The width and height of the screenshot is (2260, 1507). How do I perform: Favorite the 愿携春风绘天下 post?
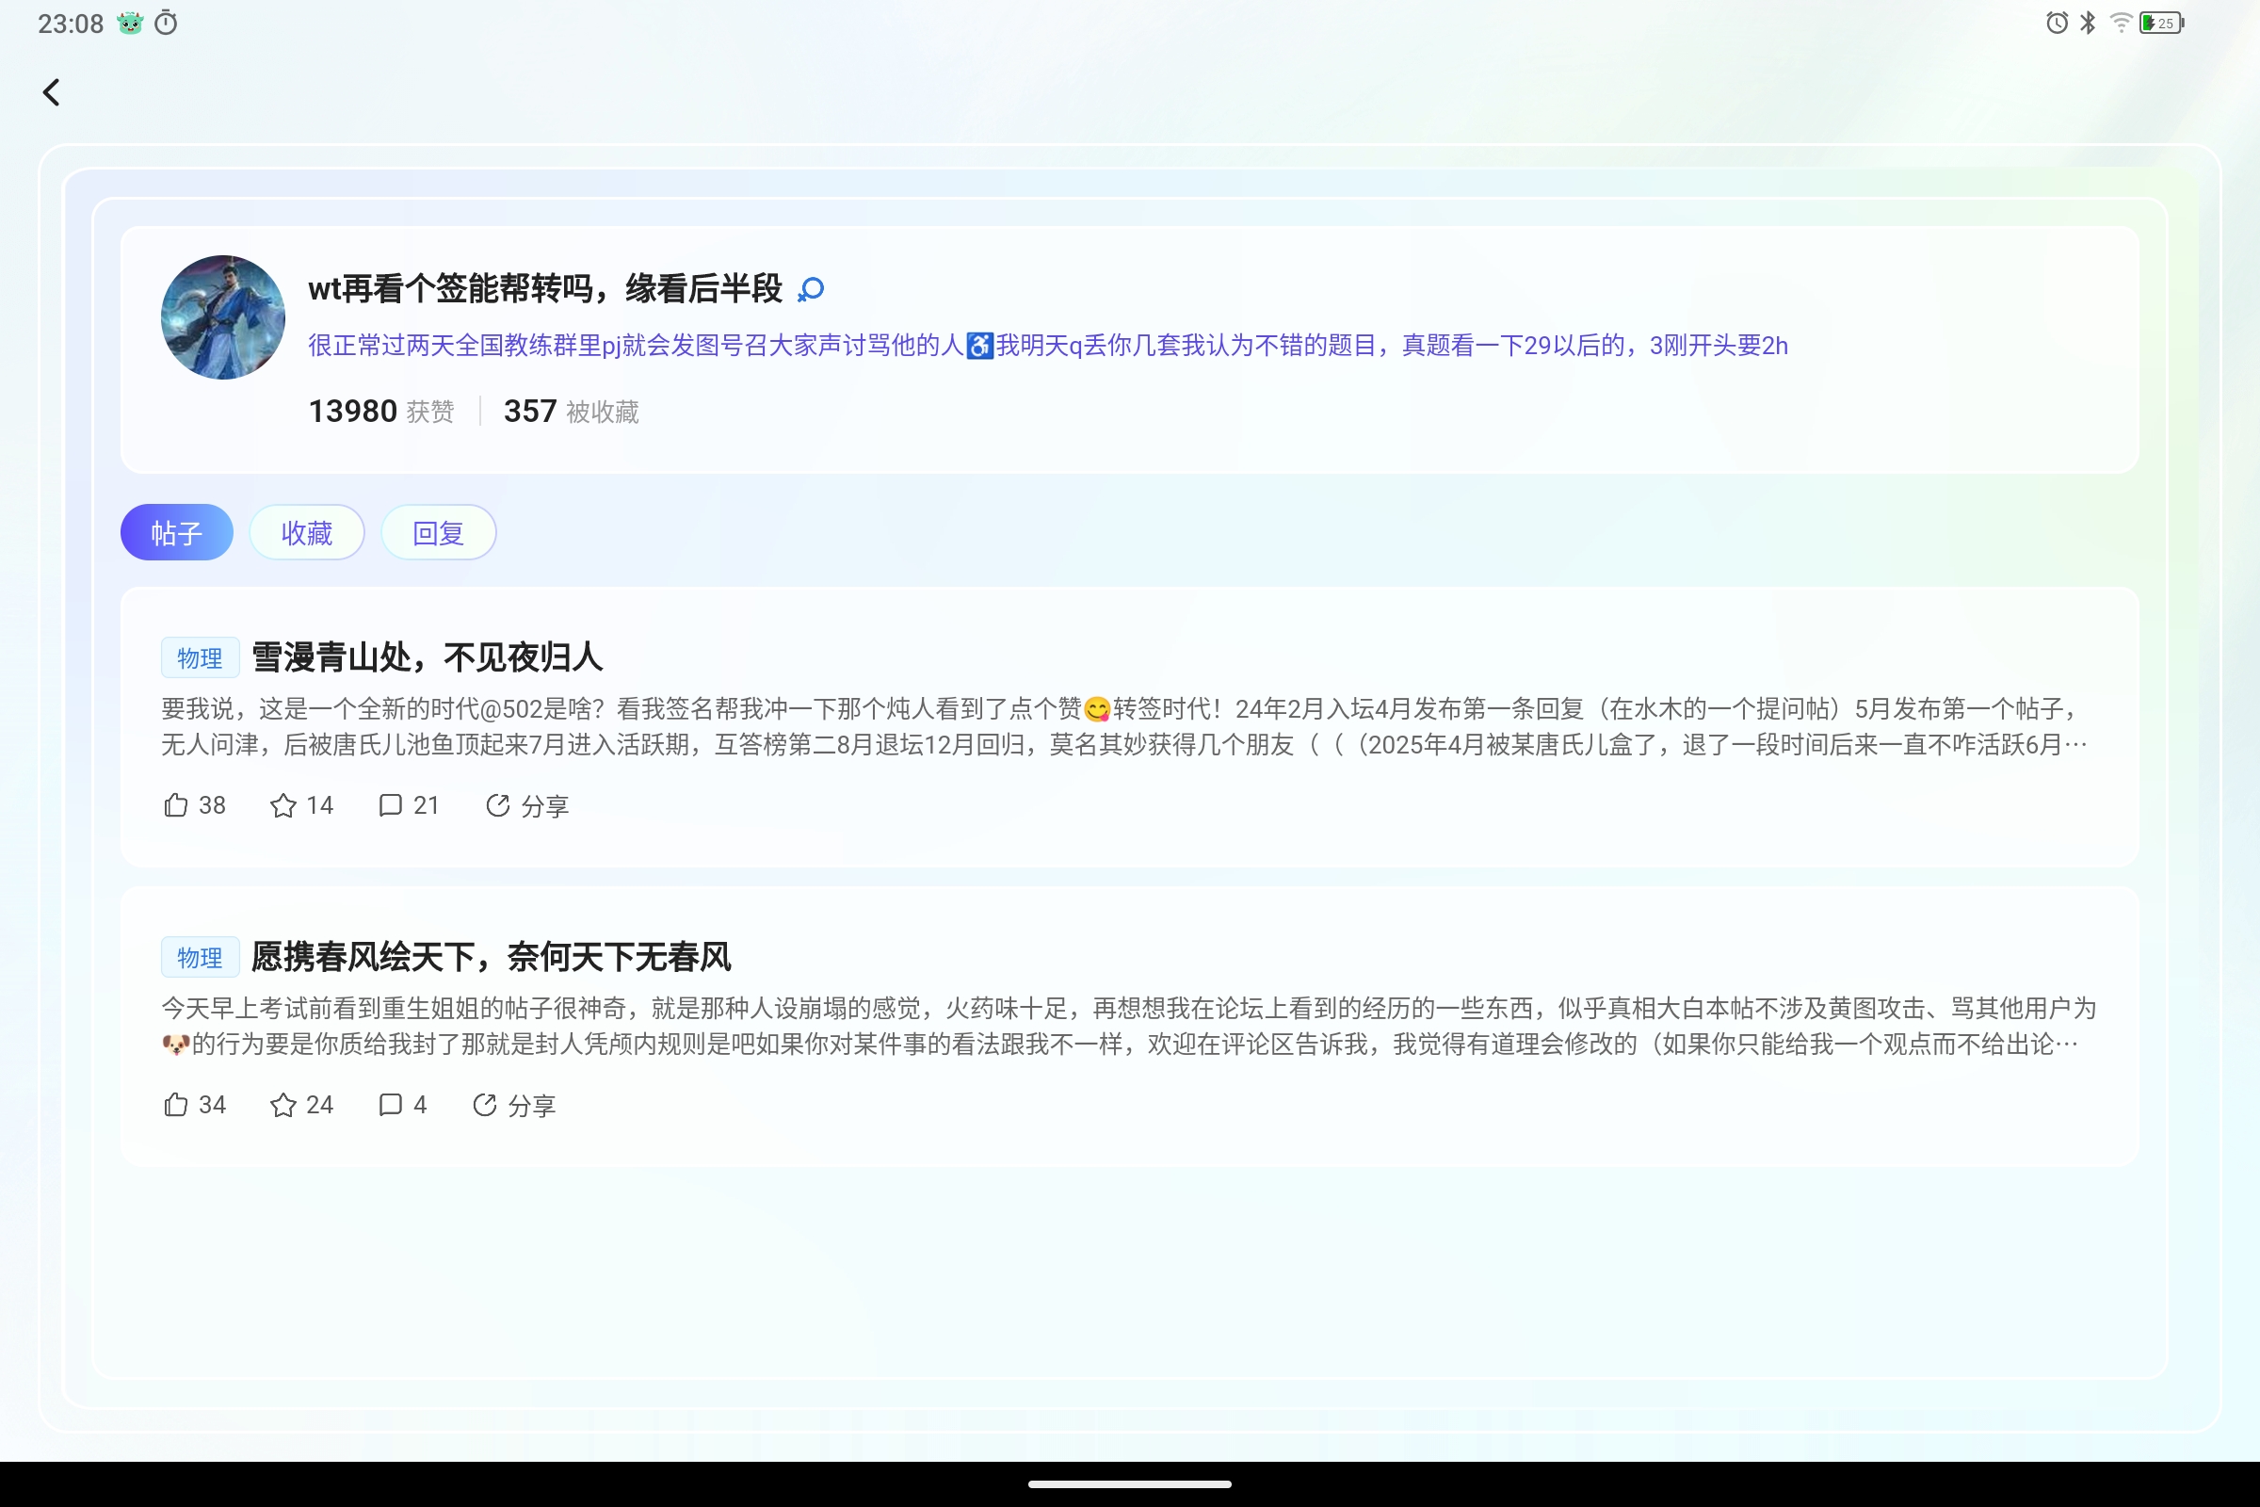(283, 1105)
